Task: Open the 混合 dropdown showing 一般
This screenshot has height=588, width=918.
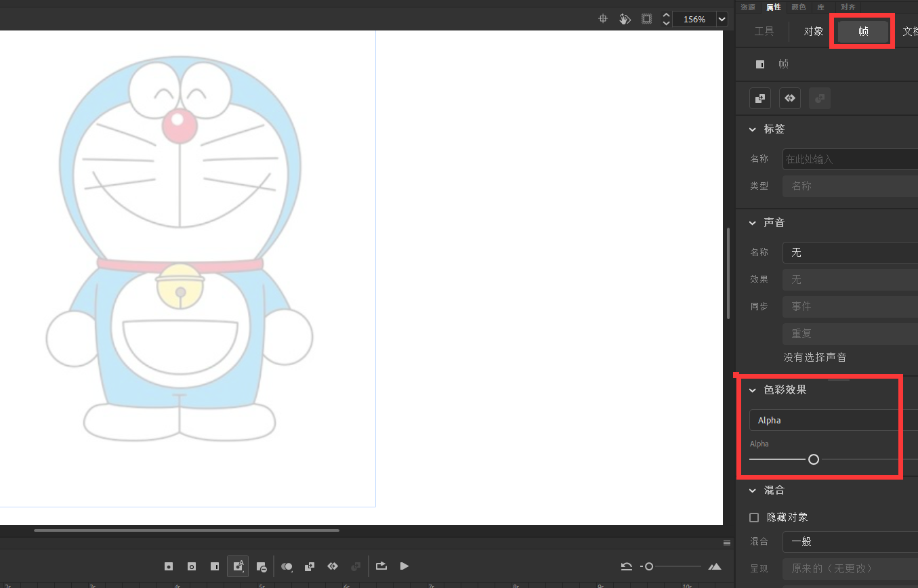Action: pyautogui.click(x=850, y=542)
